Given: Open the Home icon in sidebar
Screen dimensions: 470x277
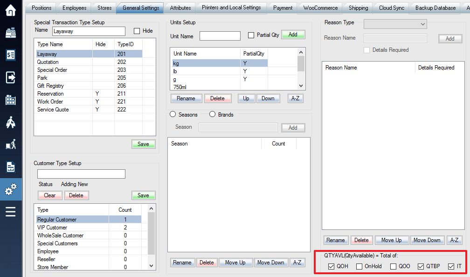Looking at the screenshot, I should click(x=11, y=10).
